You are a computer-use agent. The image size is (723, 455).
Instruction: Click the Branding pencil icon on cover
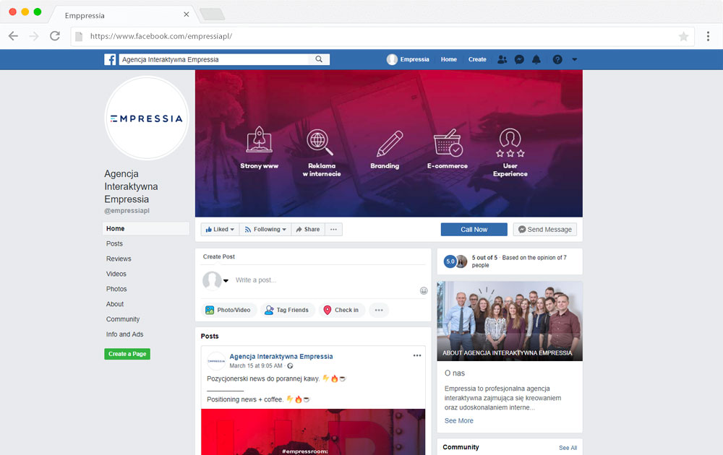390,143
